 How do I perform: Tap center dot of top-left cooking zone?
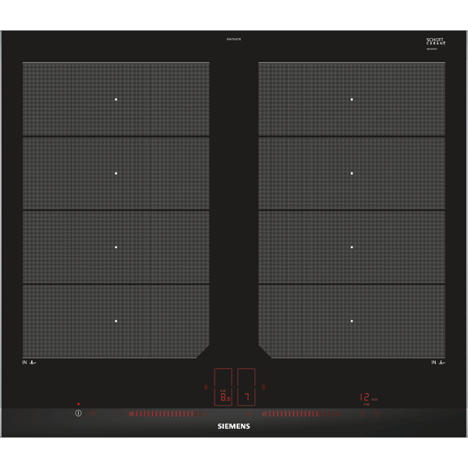click(x=116, y=99)
